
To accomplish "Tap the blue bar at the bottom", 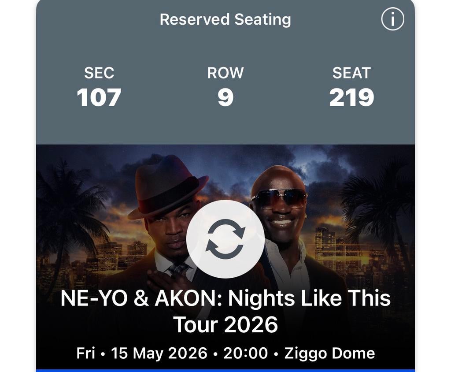I will click(225, 369).
